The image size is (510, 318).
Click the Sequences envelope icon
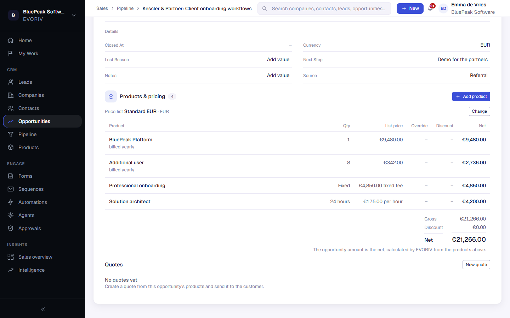click(11, 189)
